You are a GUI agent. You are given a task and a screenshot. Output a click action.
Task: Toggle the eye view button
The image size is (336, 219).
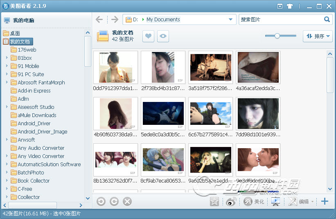click(x=163, y=36)
